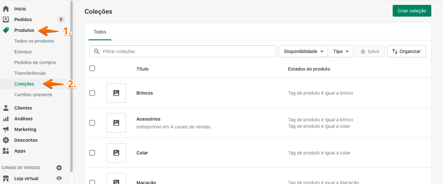The image size is (443, 184).
Task: Open Análises bar chart icon
Action: click(x=6, y=119)
